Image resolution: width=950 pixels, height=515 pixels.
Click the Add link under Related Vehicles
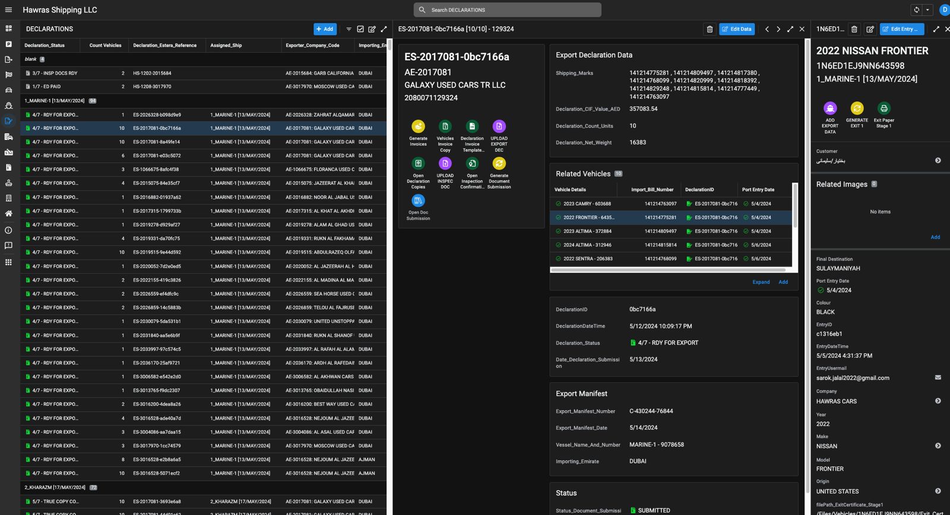pos(783,282)
